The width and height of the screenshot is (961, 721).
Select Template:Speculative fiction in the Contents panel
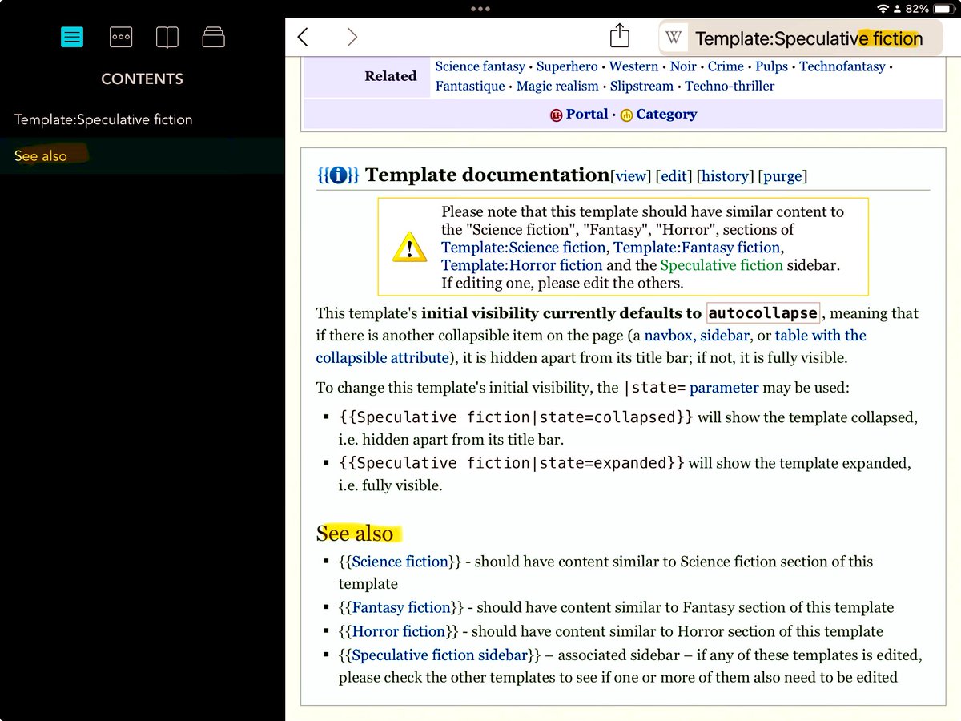point(103,119)
